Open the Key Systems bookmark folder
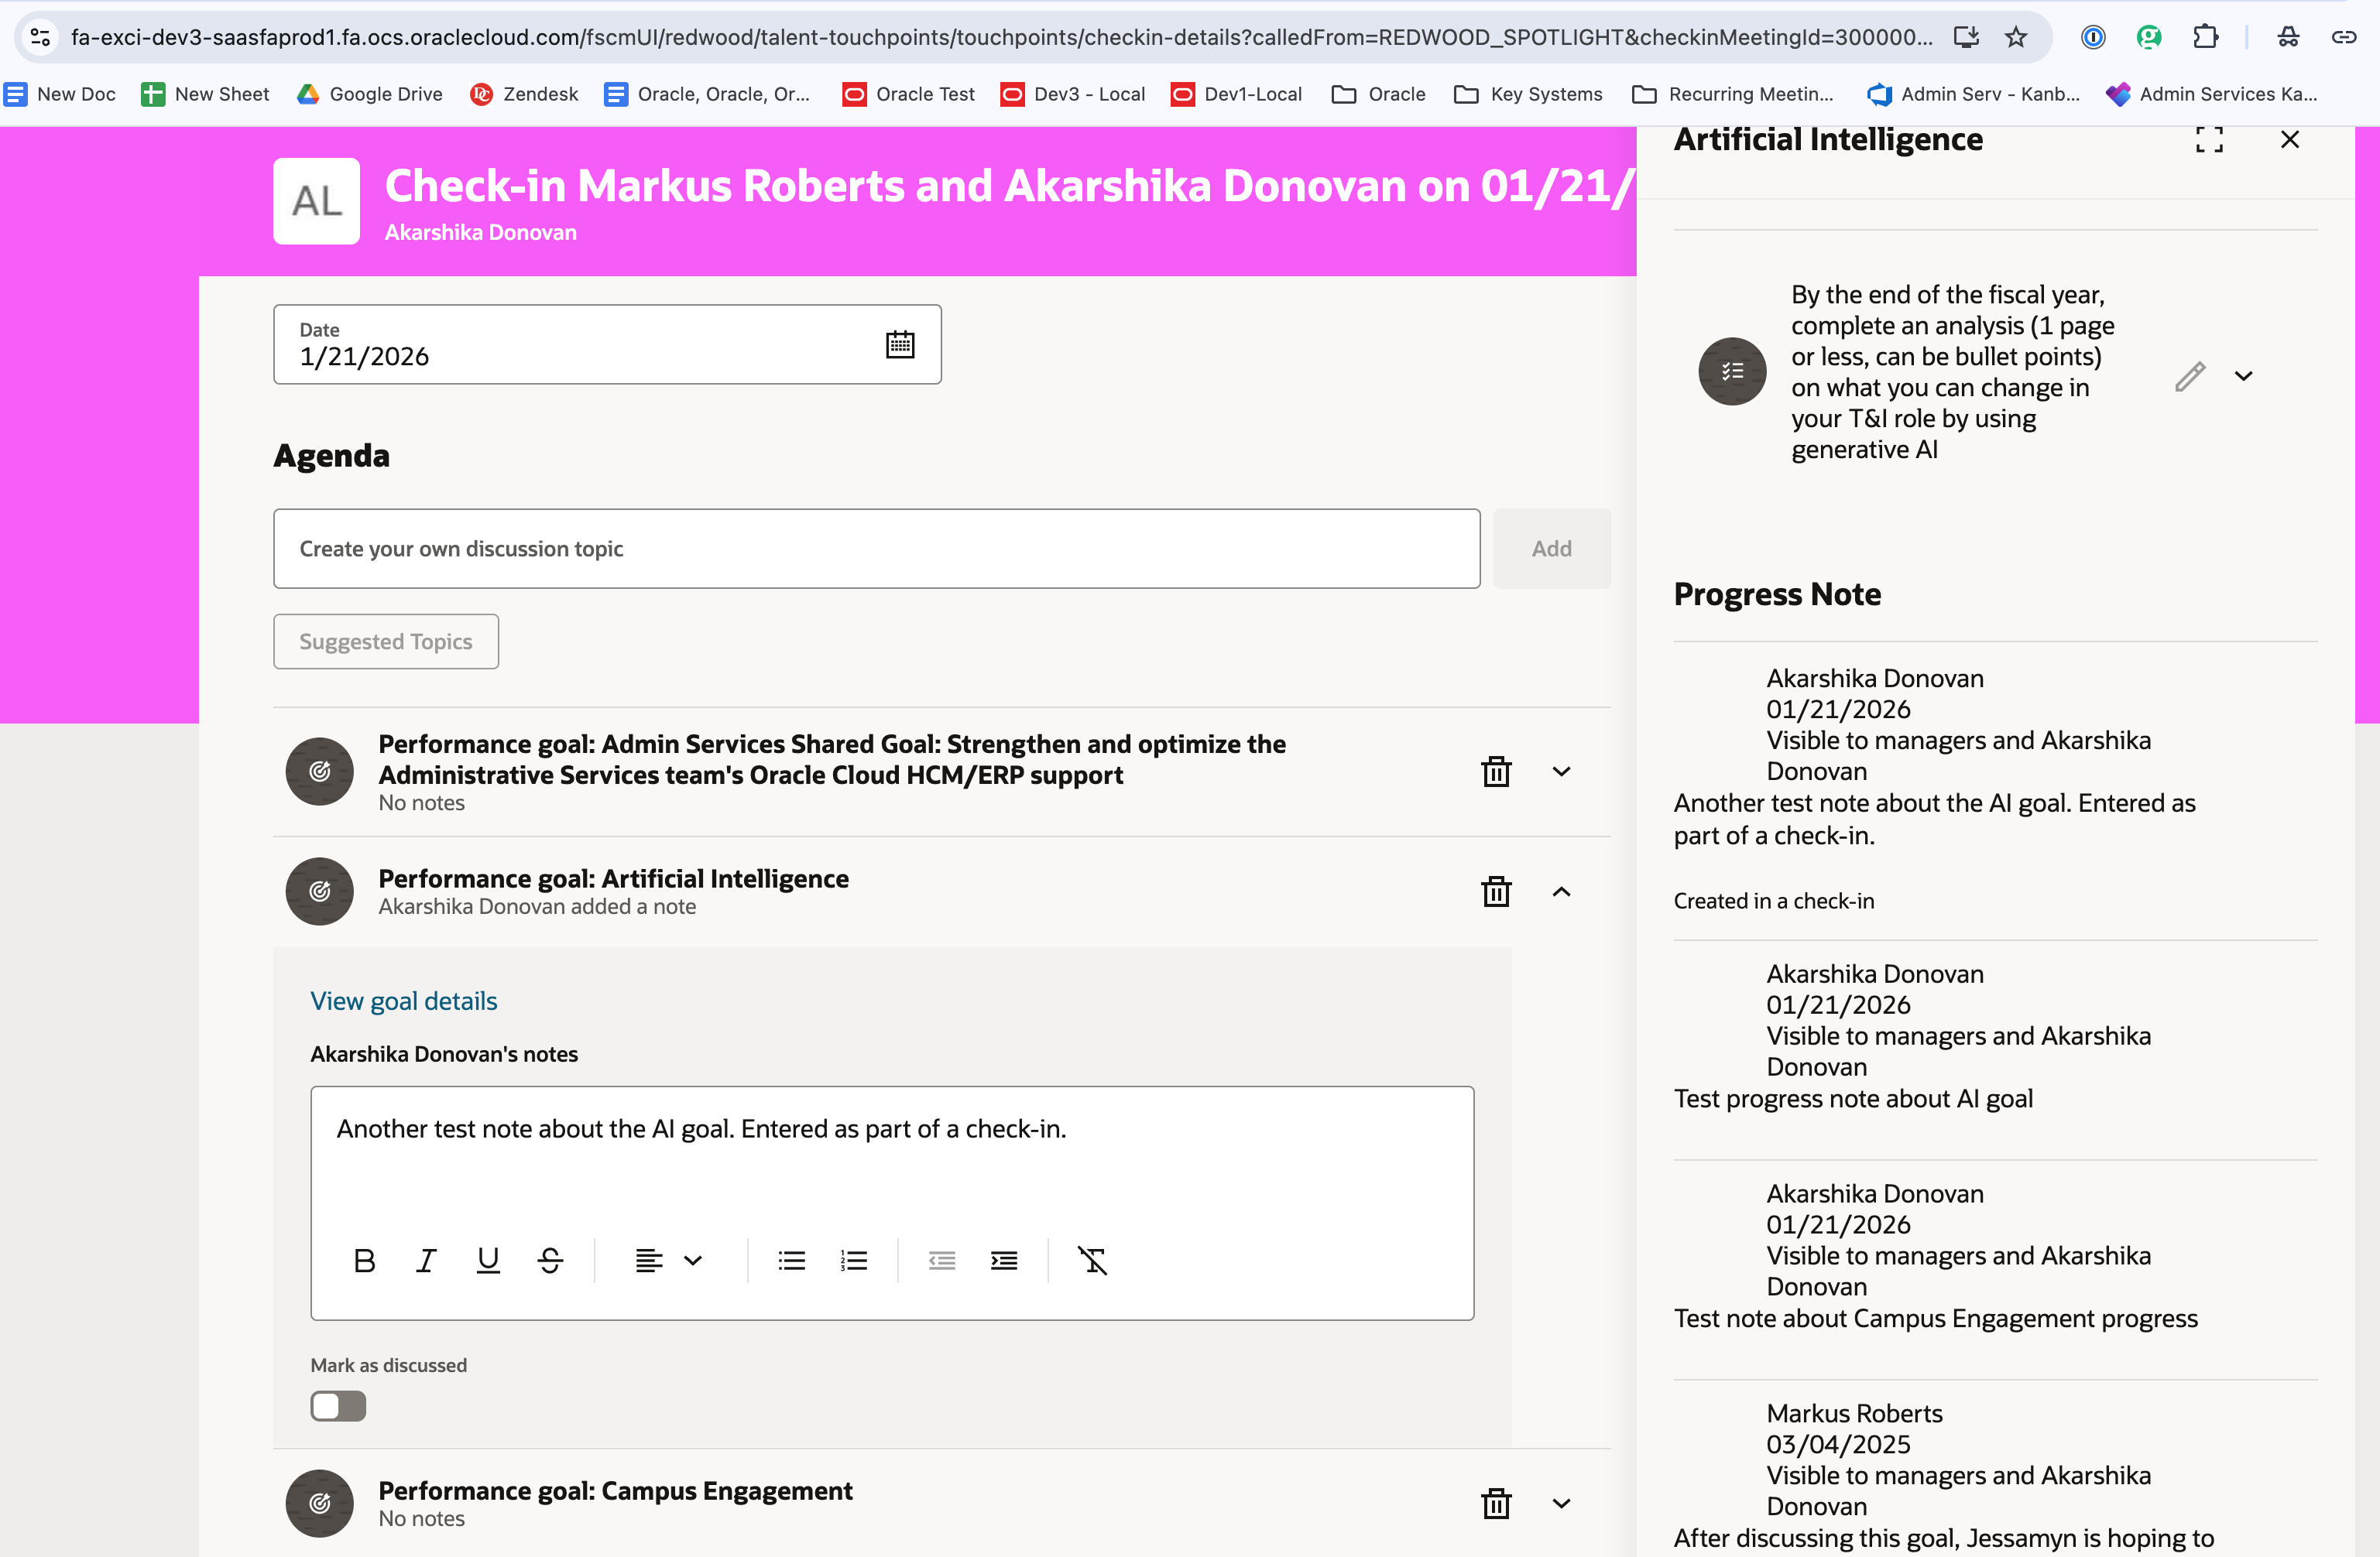 point(1528,94)
